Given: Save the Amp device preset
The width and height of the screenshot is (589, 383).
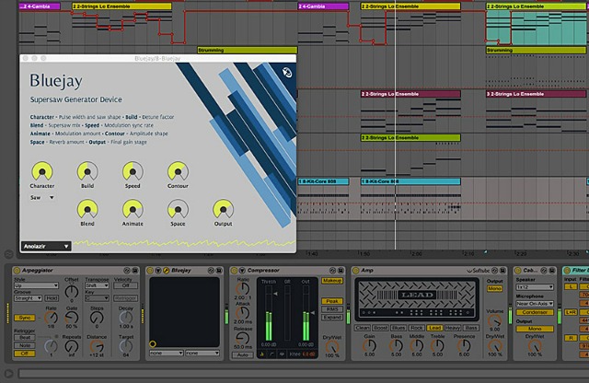Looking at the screenshot, I should (x=502, y=271).
